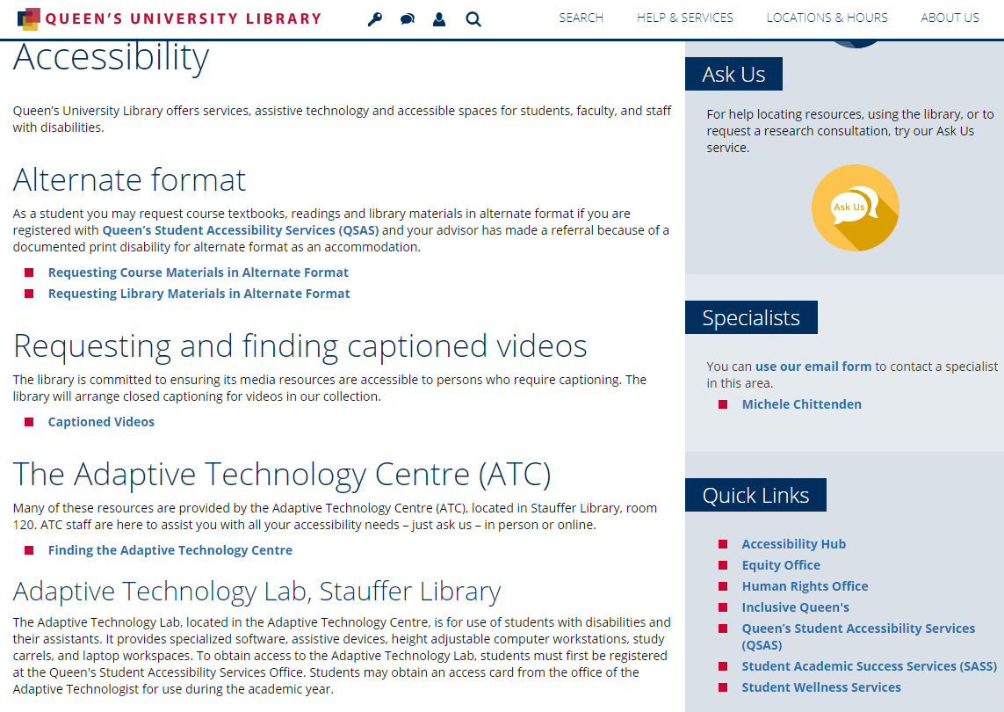Open the Inclusive Queen's quick link
Viewport: 1004px width, 712px height.
(x=795, y=607)
